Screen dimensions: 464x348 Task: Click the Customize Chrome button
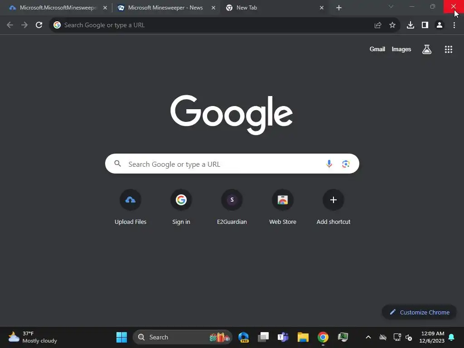tap(419, 312)
